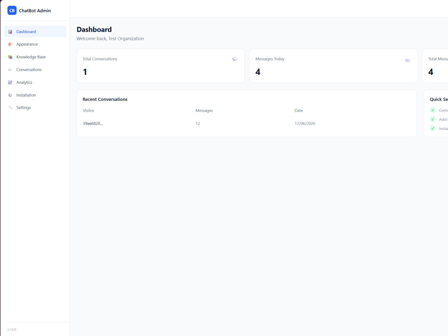Open the Settings menu item

click(x=35, y=108)
